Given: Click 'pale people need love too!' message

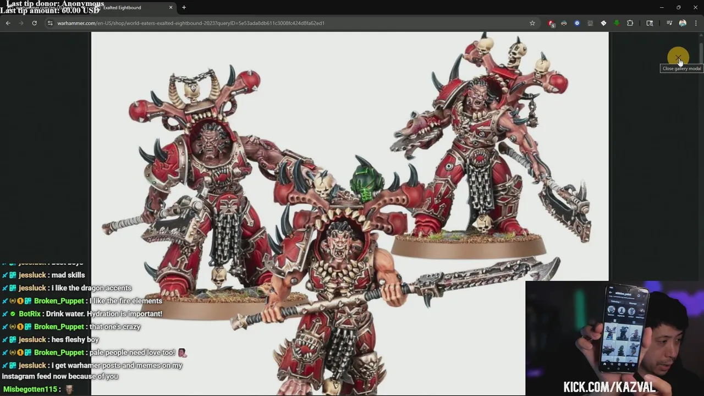Looking at the screenshot, I should click(x=132, y=353).
